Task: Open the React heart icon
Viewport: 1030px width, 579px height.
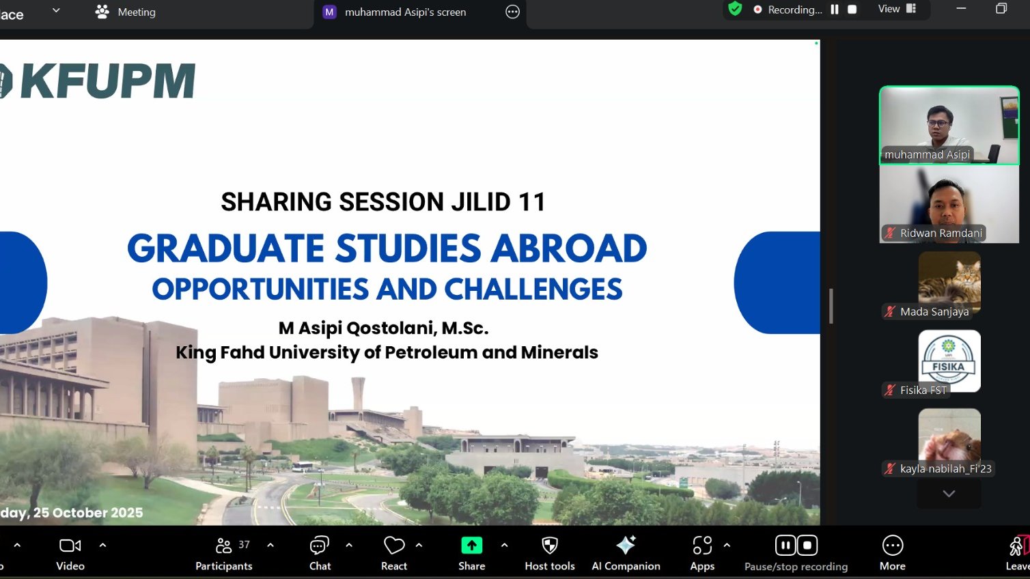Action: 394,546
